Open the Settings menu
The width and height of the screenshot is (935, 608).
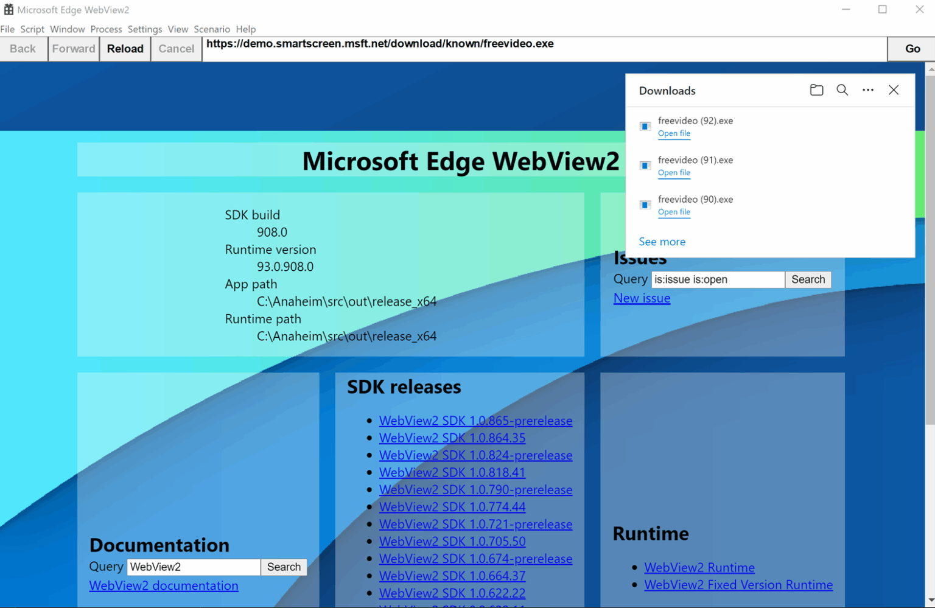coord(144,29)
